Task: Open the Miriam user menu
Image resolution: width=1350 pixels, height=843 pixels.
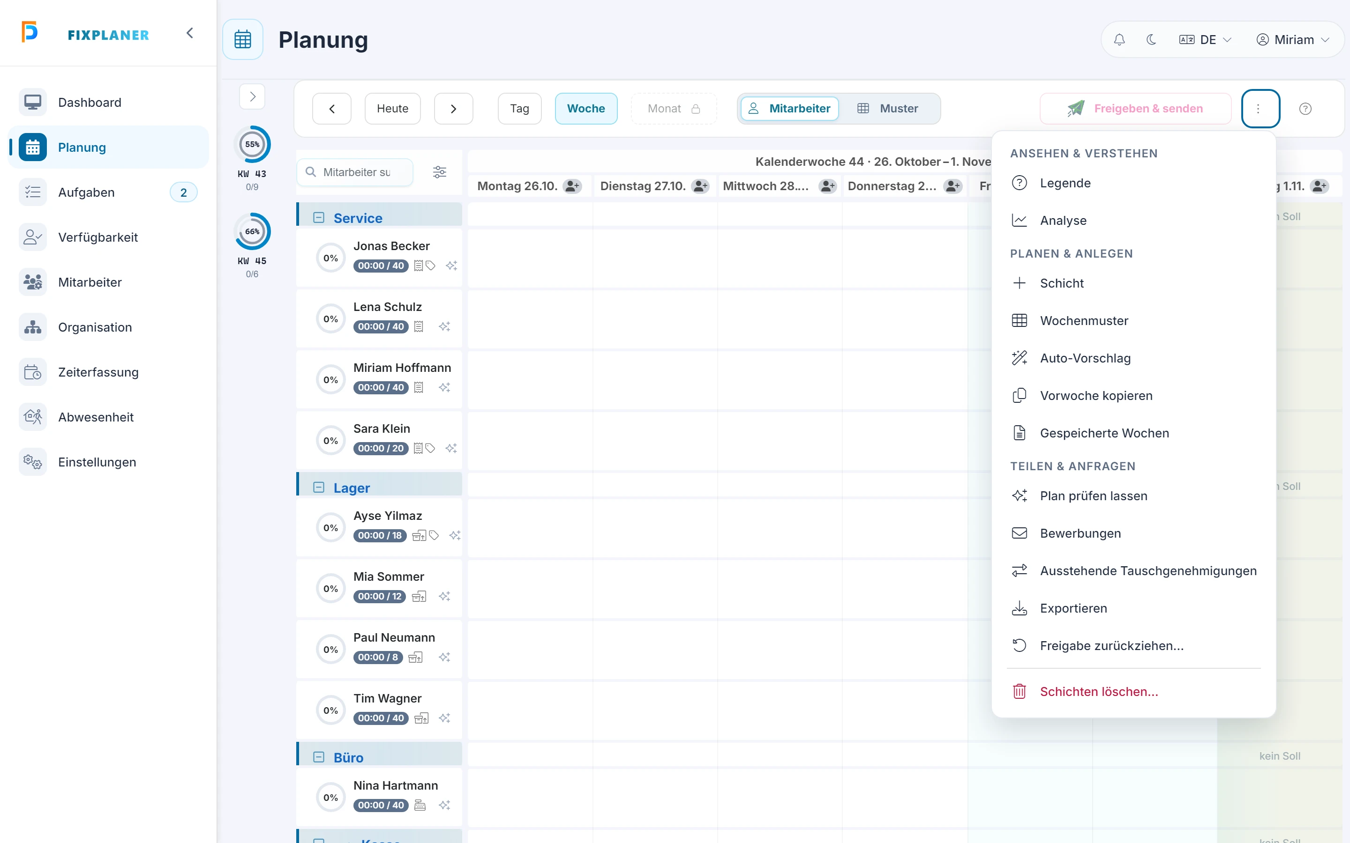Action: coord(1293,40)
